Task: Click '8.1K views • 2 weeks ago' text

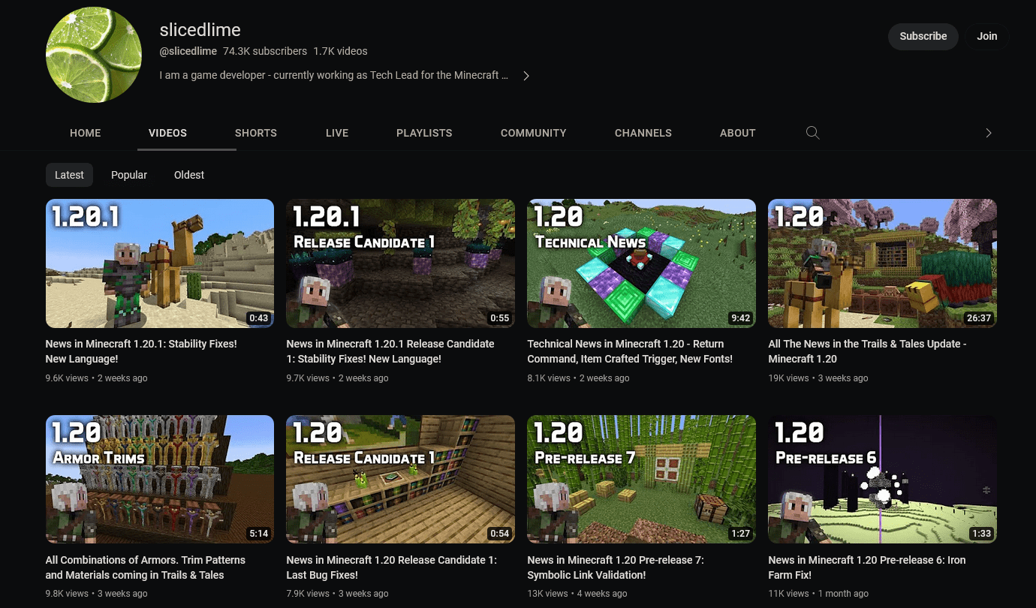Action: (579, 378)
